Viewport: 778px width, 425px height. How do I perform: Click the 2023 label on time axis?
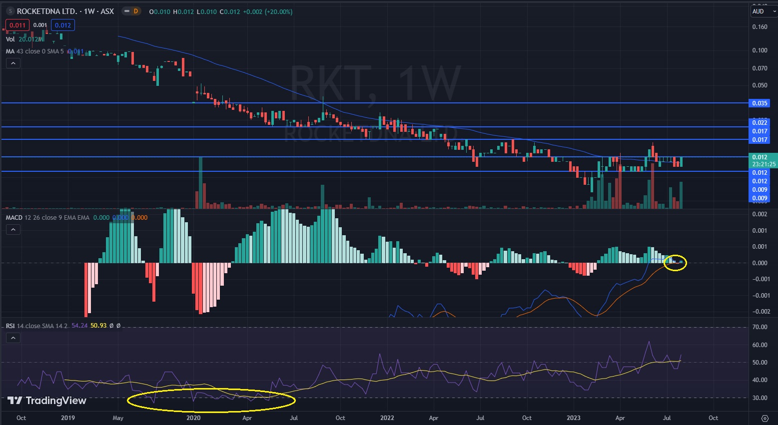(574, 418)
